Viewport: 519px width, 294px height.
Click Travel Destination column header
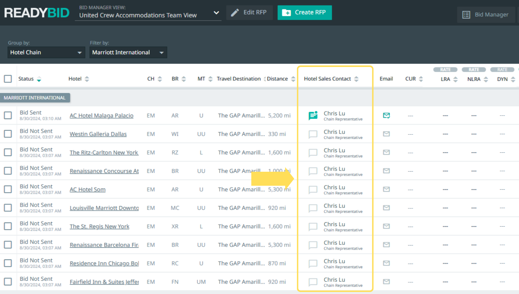(x=239, y=79)
